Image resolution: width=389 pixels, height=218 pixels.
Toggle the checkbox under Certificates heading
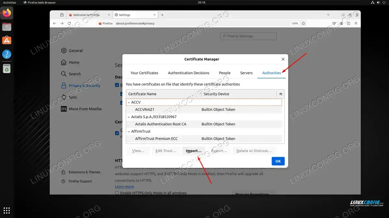click(x=117, y=133)
